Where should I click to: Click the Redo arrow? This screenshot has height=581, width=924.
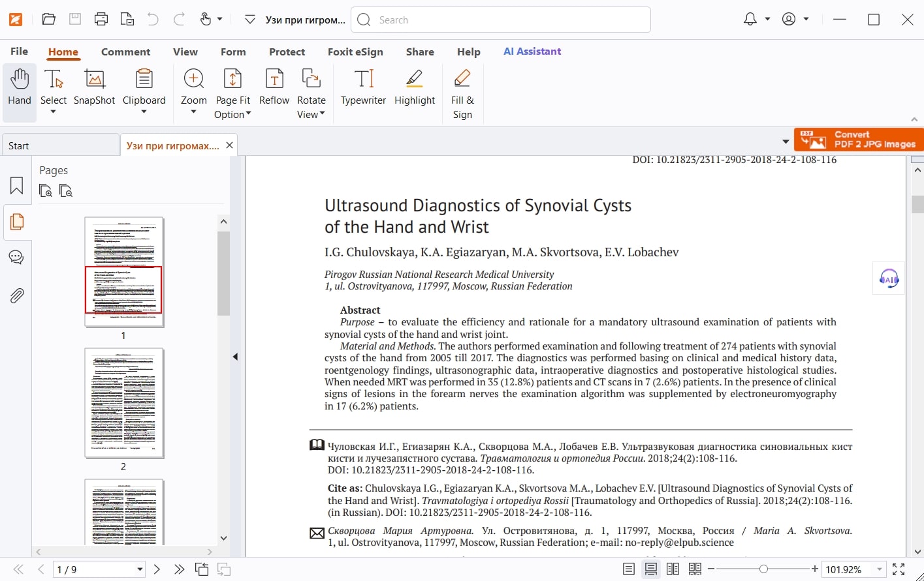click(x=179, y=20)
